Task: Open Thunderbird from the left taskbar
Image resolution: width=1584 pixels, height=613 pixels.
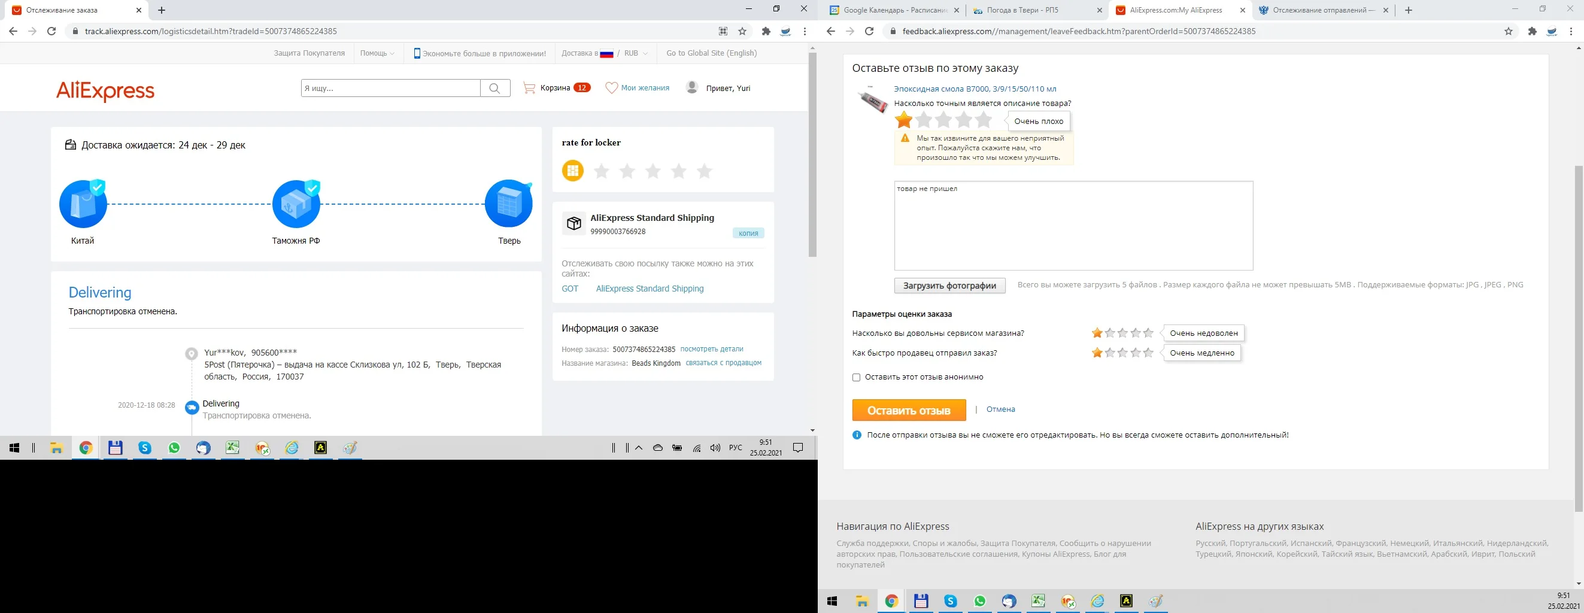Action: click(204, 448)
